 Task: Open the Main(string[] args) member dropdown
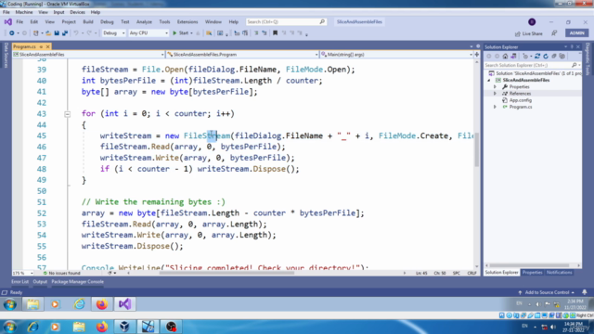(396, 55)
